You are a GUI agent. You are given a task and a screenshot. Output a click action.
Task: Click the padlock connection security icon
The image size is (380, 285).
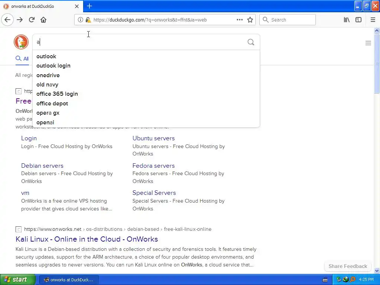[x=88, y=20]
